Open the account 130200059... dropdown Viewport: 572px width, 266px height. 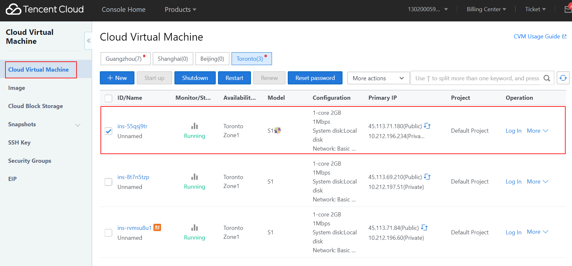(428, 9)
